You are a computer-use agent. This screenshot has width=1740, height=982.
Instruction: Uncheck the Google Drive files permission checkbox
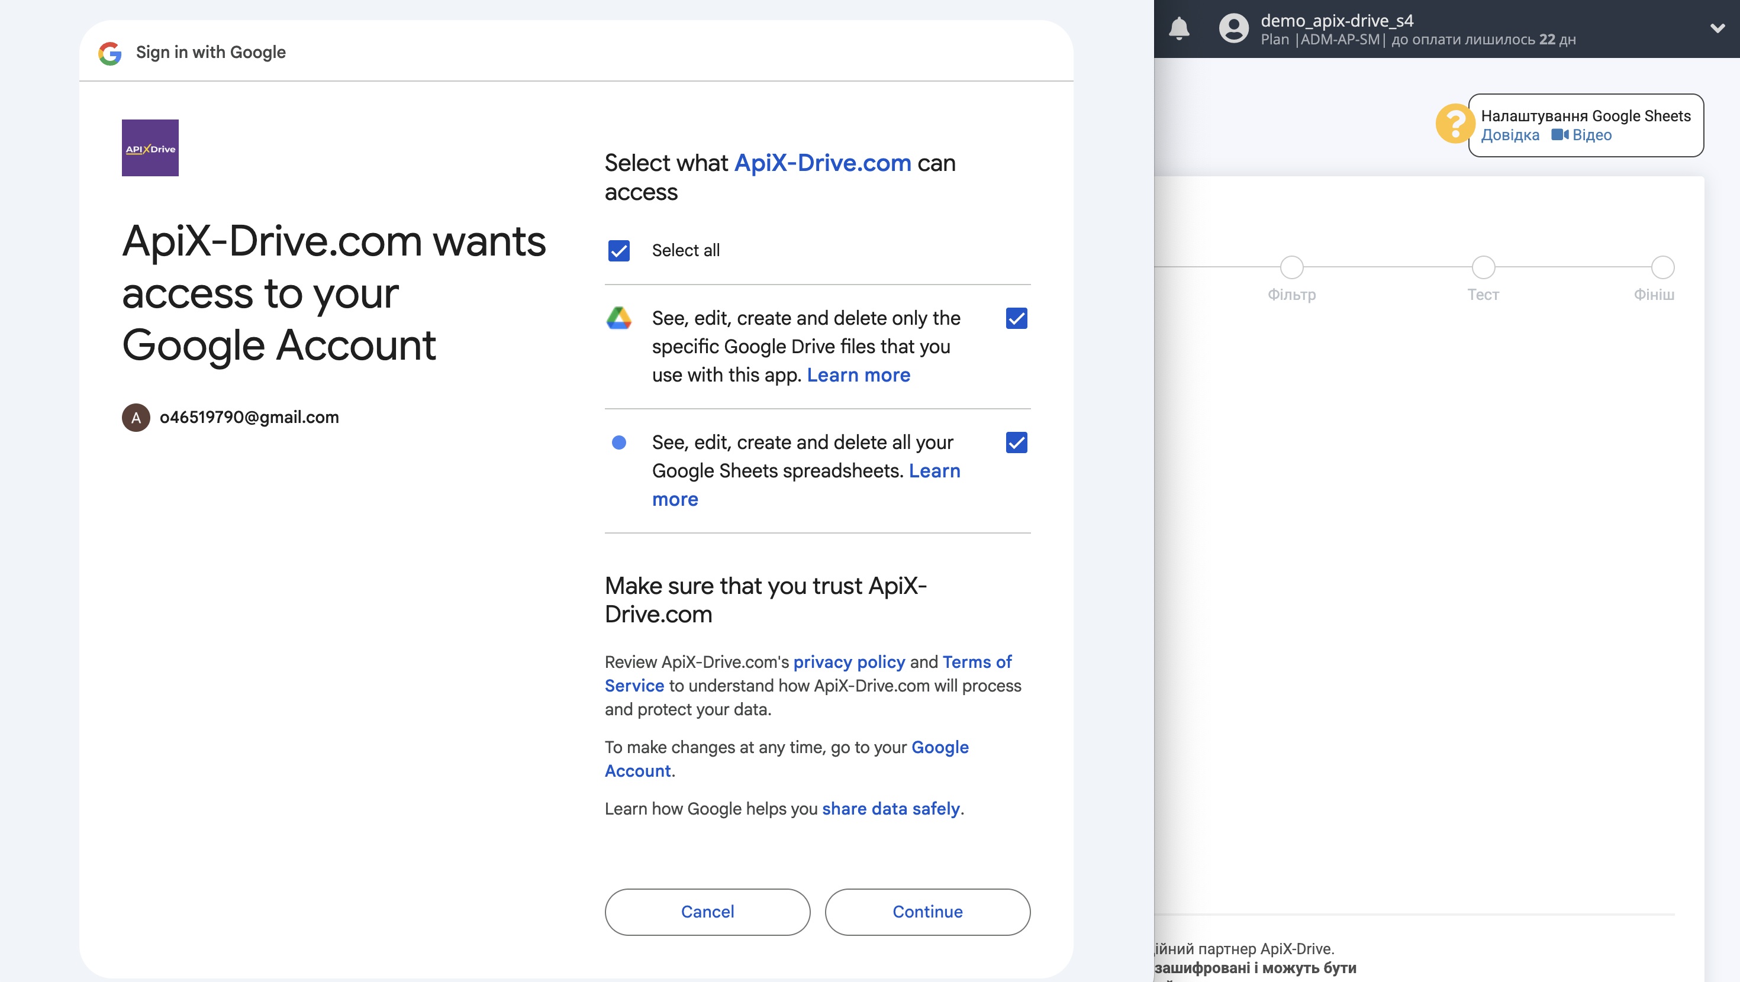pyautogui.click(x=1017, y=318)
